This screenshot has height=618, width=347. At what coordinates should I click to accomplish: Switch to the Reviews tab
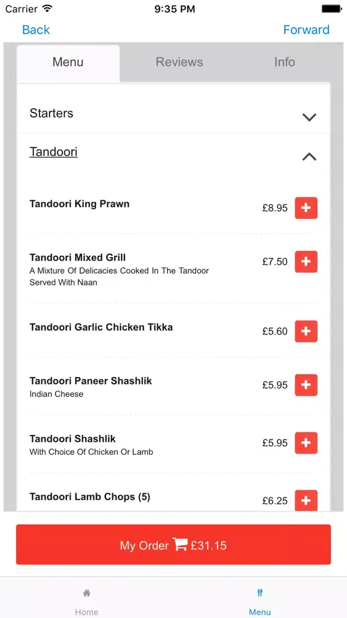coord(179,62)
